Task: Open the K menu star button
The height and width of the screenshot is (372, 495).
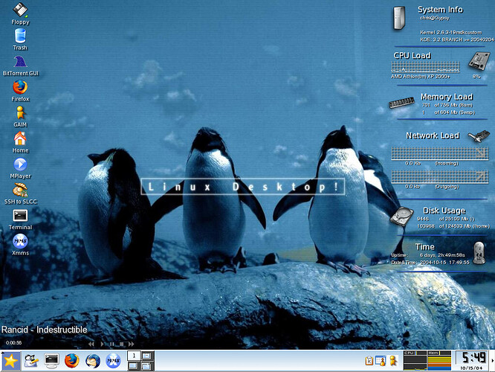Action: click(10, 361)
